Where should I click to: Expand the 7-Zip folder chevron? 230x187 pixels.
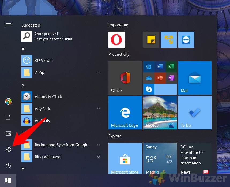coord(99,72)
